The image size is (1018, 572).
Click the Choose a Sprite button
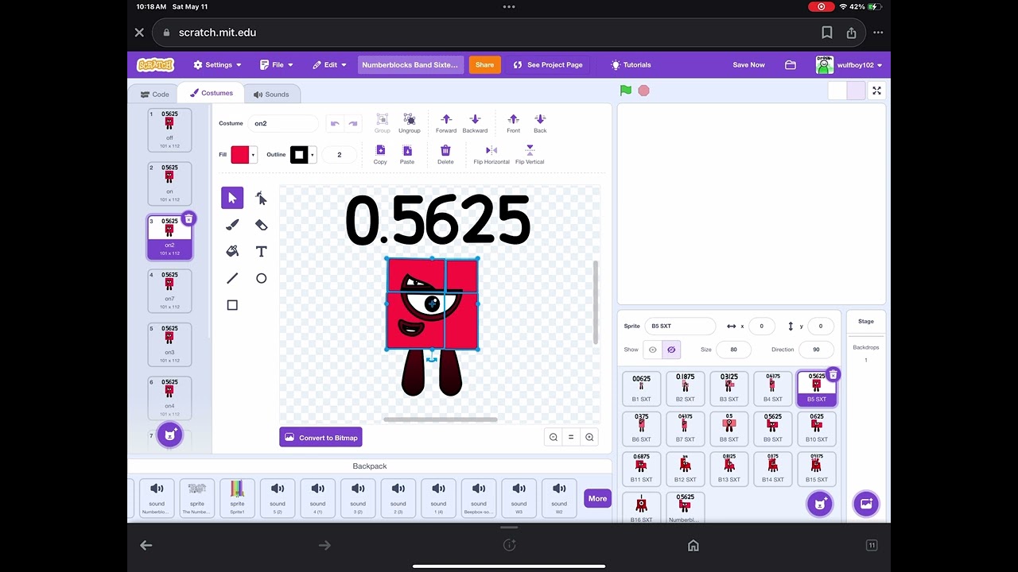[819, 504]
